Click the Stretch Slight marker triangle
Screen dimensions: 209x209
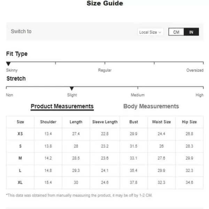(x=72, y=88)
